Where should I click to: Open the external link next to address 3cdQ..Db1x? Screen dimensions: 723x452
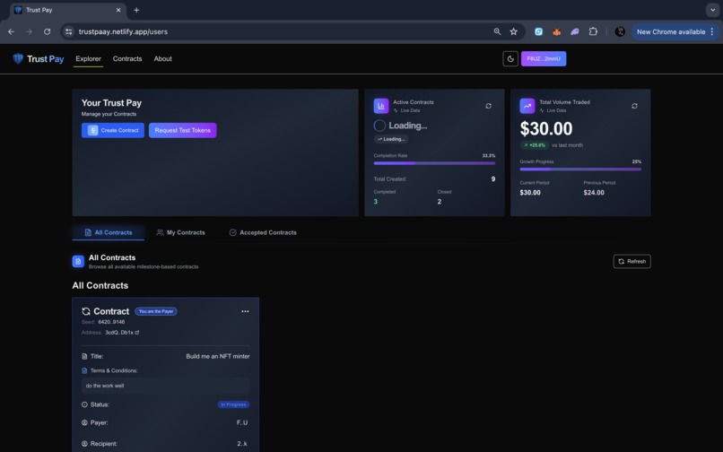click(137, 332)
